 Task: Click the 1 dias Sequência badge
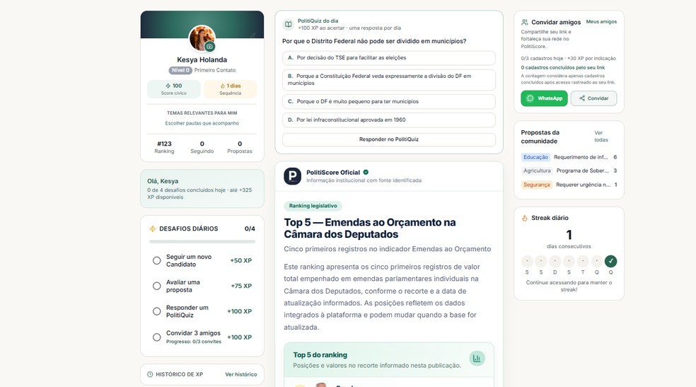[230, 88]
